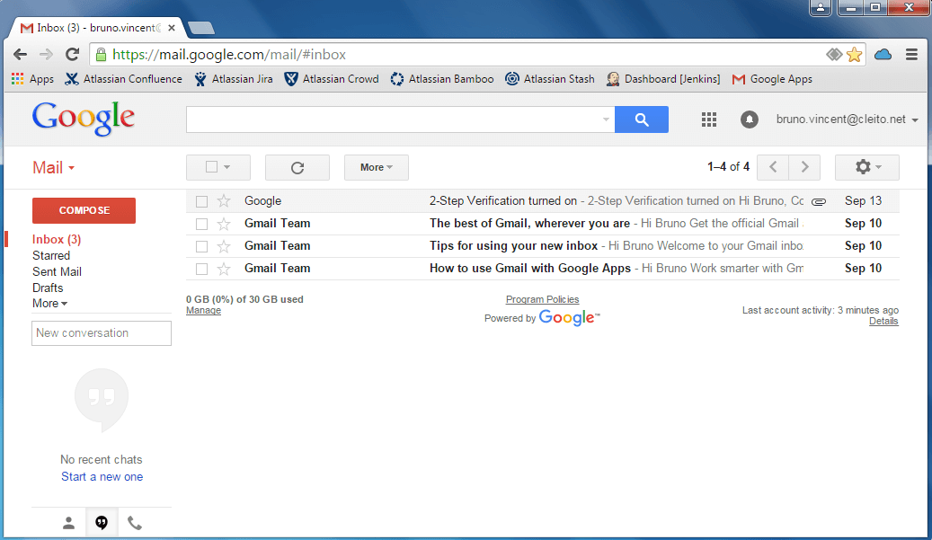This screenshot has height=540, width=932.
Task: Star the Google 2-Step Verification email
Action: tap(224, 201)
